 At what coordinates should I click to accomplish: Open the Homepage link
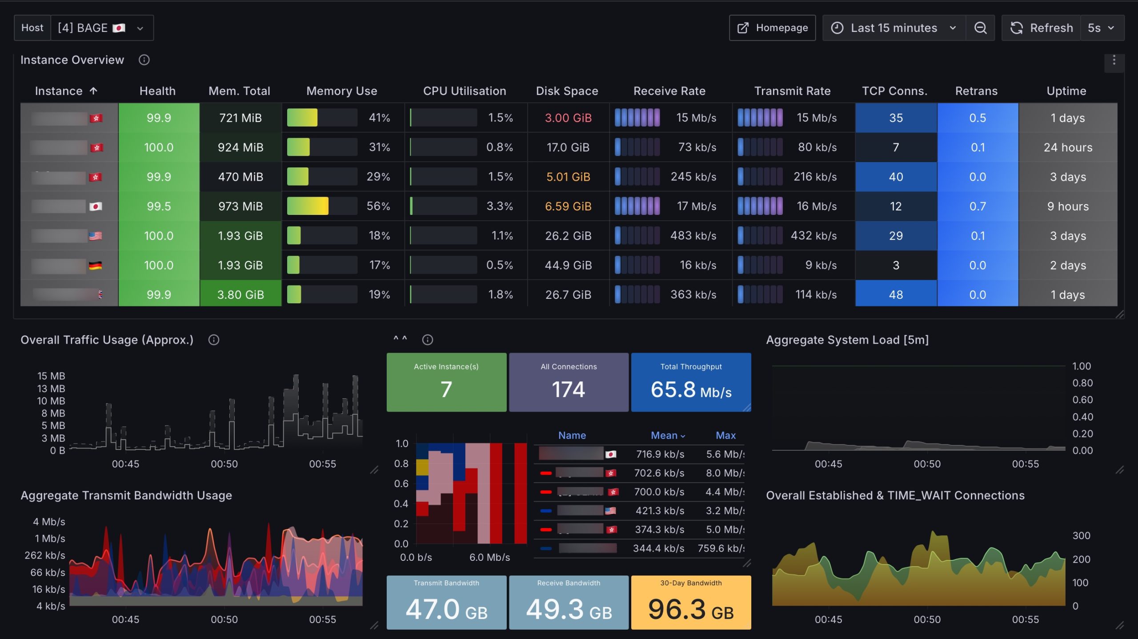pyautogui.click(x=772, y=28)
